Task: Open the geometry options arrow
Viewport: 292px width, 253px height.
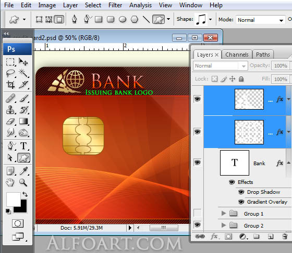Action: pos(168,19)
